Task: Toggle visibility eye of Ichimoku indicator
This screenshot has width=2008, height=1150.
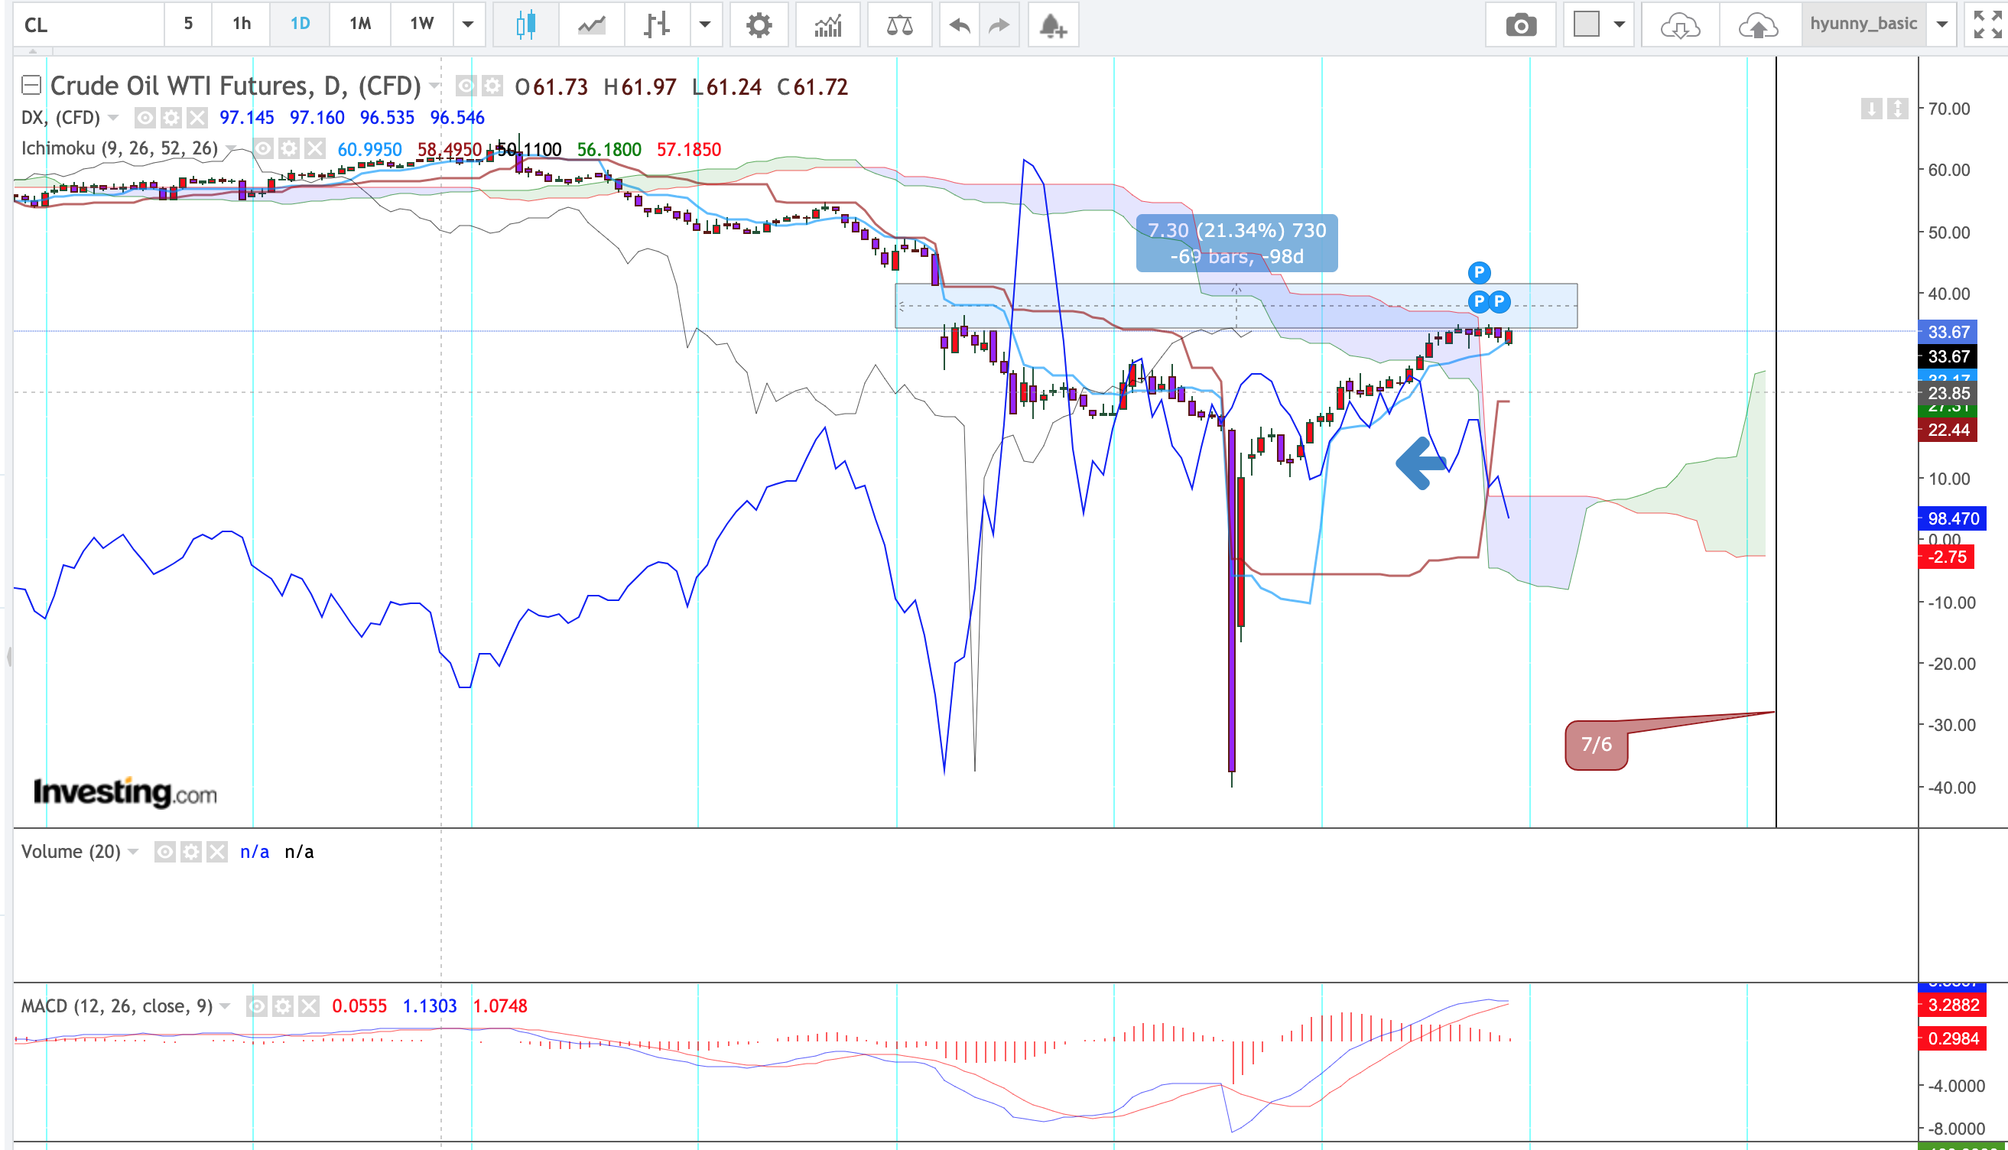Action: pos(263,148)
